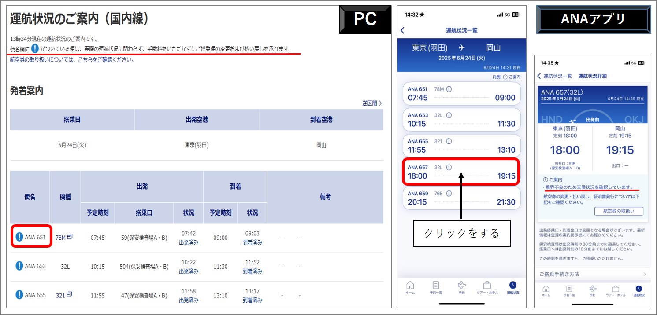Open the 78M aircraft type link
This screenshot has width=657, height=315.
[x=60, y=238]
